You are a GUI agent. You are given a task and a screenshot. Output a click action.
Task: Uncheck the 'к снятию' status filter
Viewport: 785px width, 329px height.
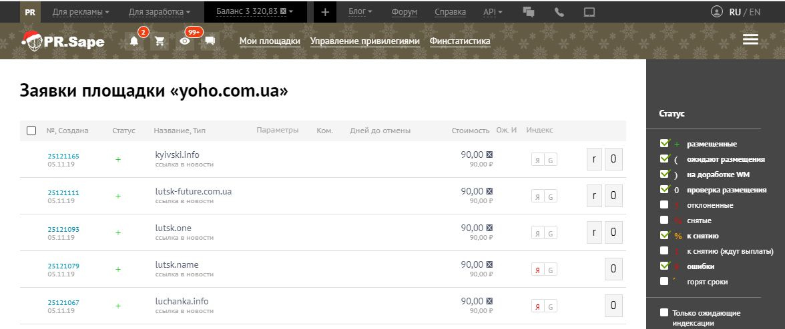click(x=664, y=236)
